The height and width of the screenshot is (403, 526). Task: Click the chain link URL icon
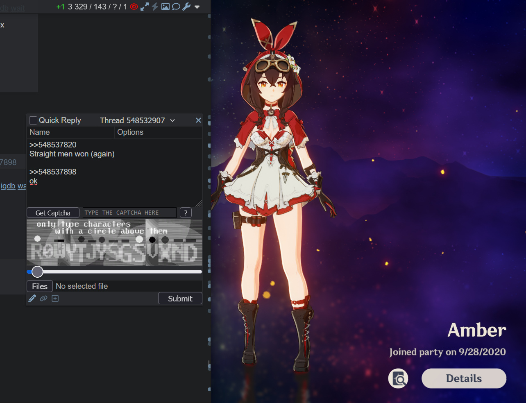click(x=43, y=299)
